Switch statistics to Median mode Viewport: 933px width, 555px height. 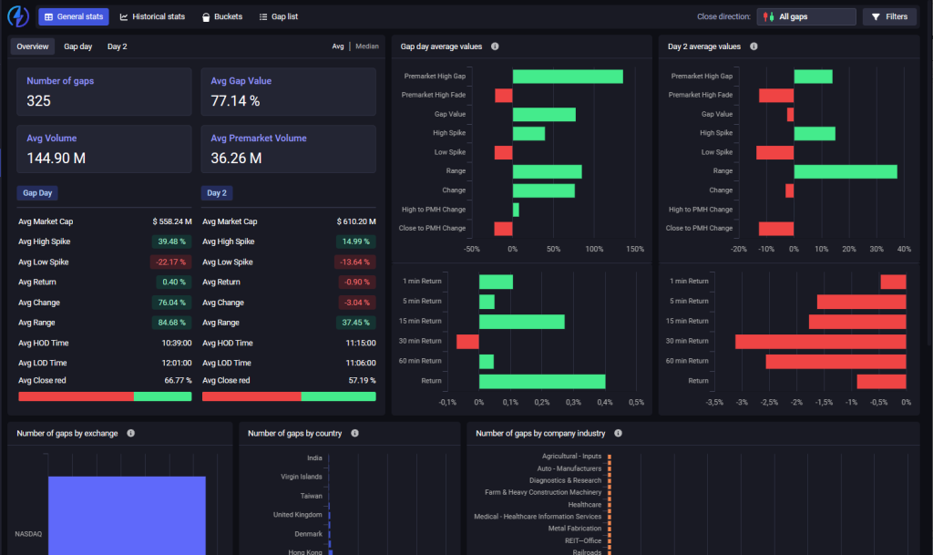coord(367,46)
